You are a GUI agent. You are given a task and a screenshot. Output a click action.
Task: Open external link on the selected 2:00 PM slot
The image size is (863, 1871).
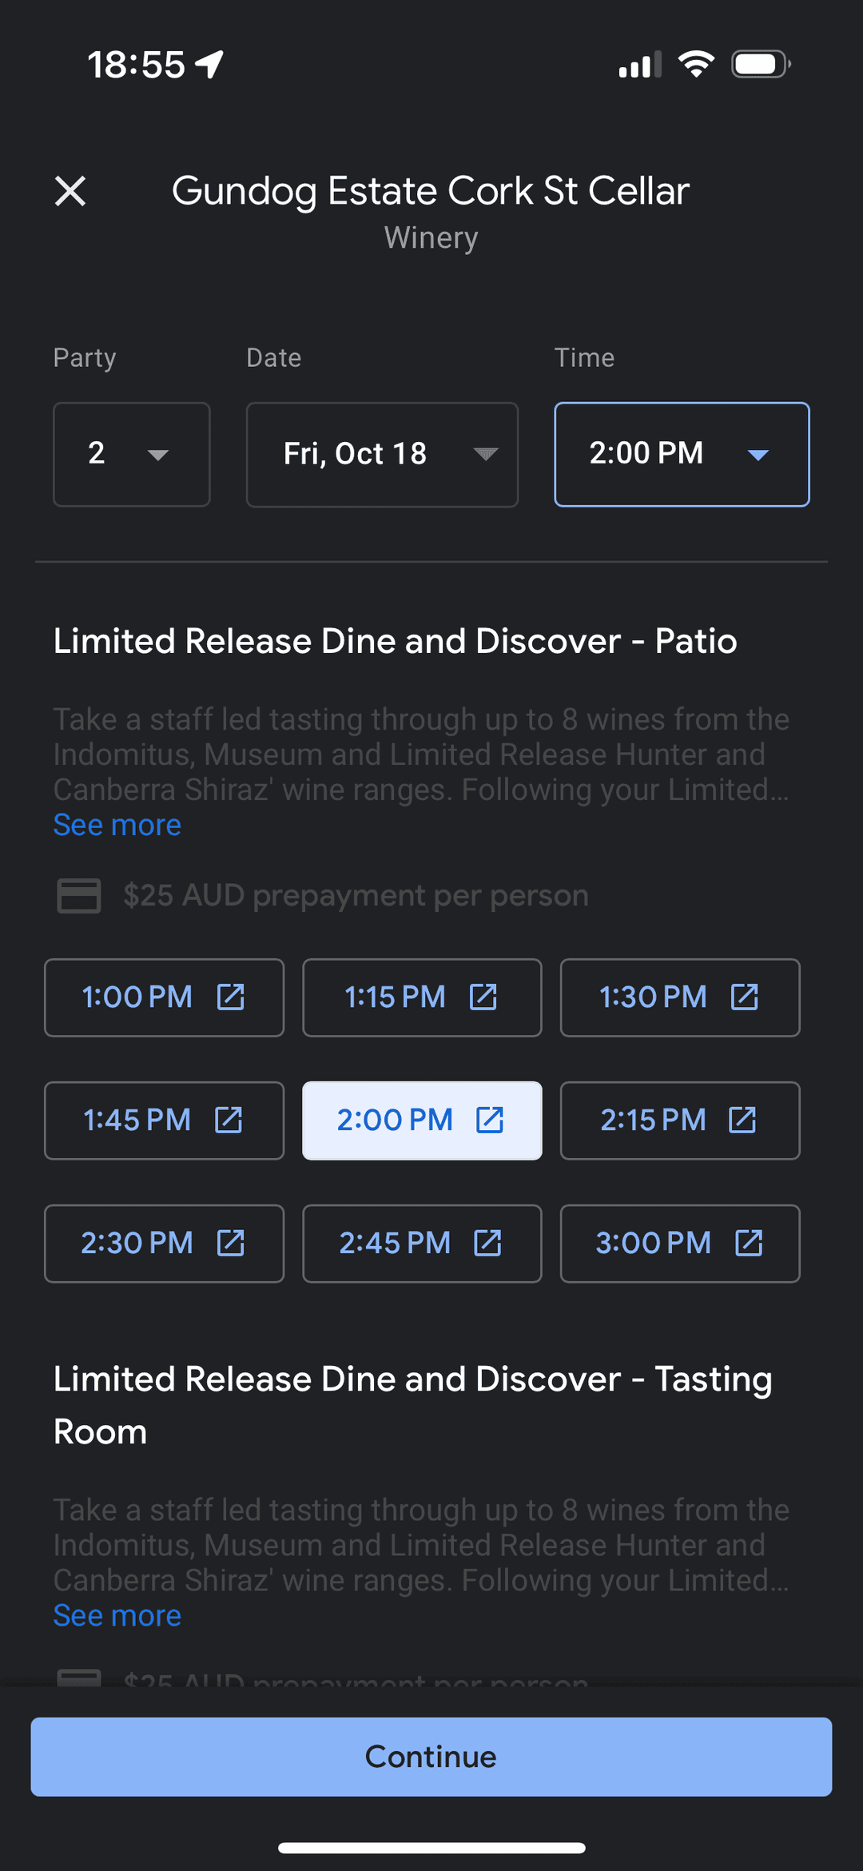490,1120
